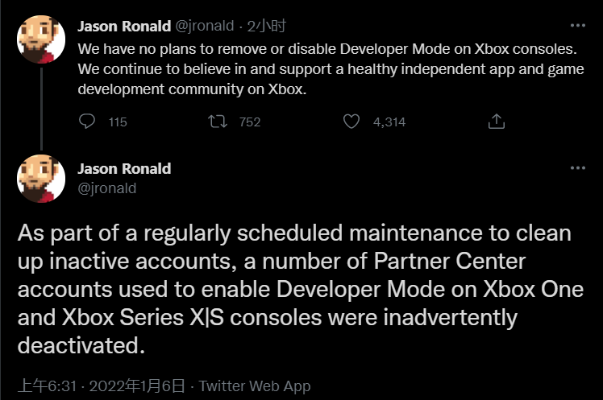The height and width of the screenshot is (400, 603).
Task: Click Jason Ronald's avatar in second tweet
Action: coord(41,179)
